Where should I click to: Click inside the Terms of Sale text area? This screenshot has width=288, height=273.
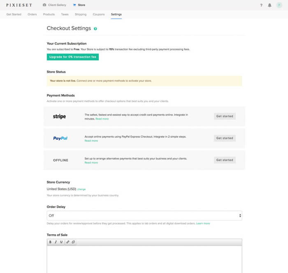(144, 259)
